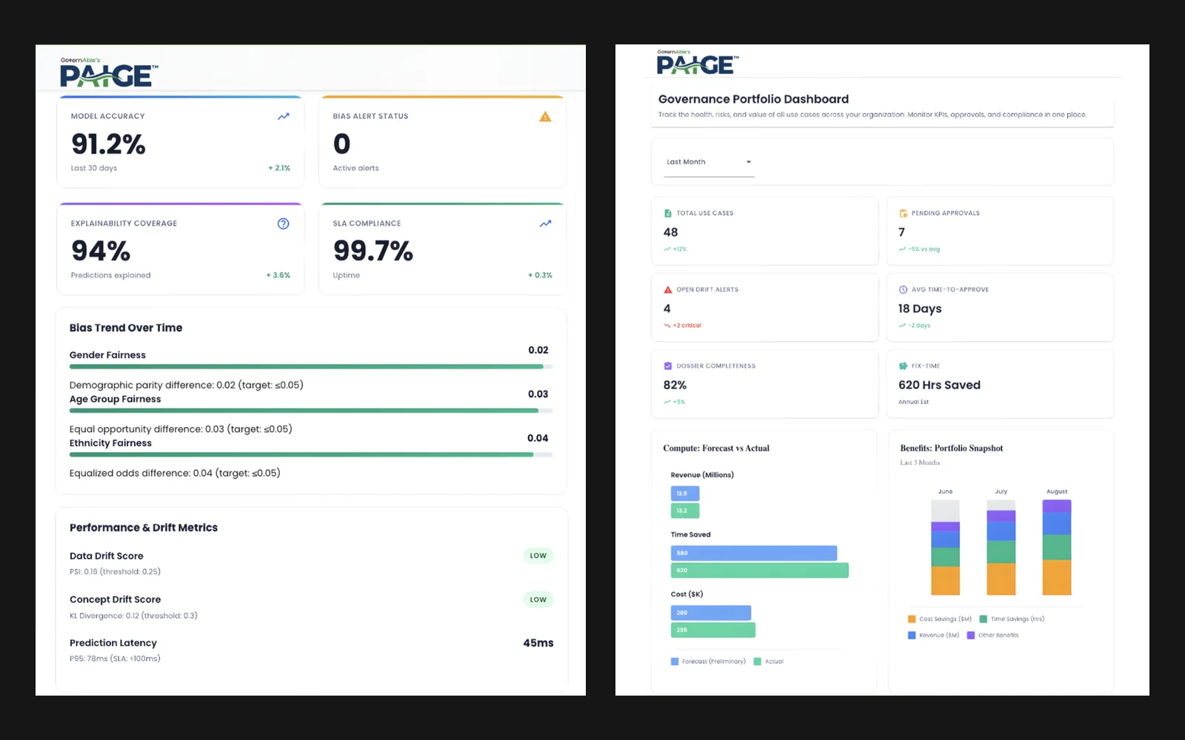Open the Last Month period dropdown
The height and width of the screenshot is (740, 1185).
pos(709,162)
